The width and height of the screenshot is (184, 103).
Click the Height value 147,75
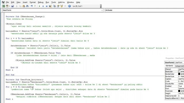click(181, 94)
